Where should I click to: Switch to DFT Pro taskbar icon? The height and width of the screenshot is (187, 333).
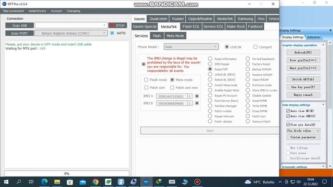(146, 182)
